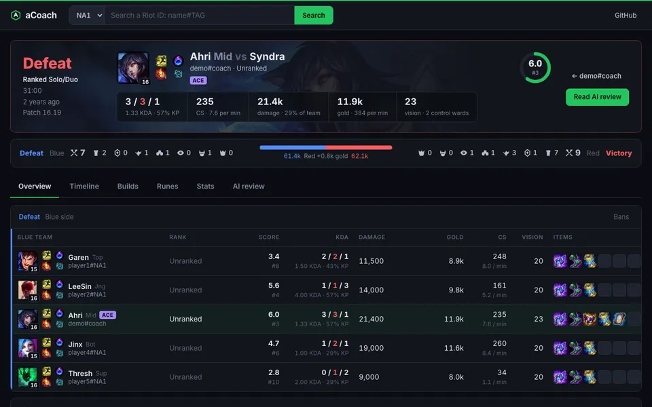Click player4#NA1 under Jinx
652x407 pixels.
(x=87, y=353)
